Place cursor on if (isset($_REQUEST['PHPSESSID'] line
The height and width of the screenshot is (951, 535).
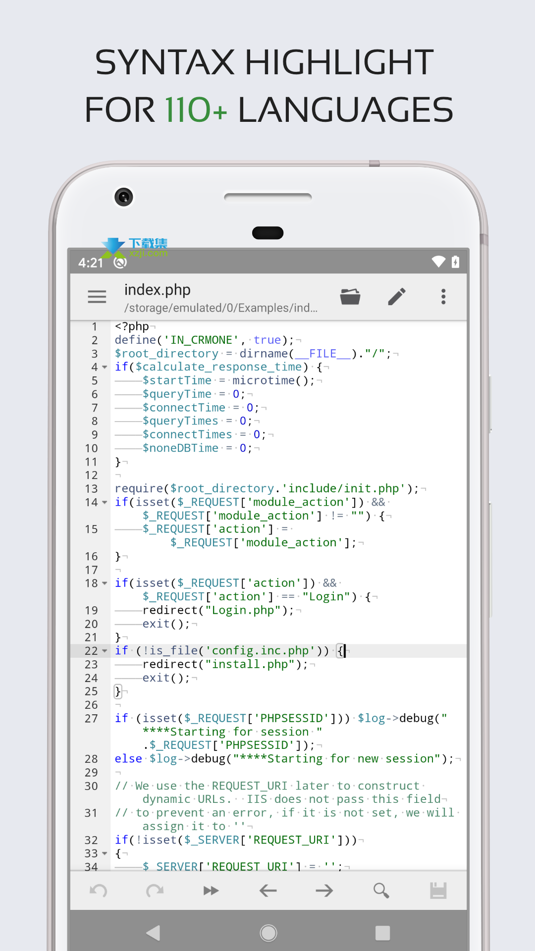(281, 732)
